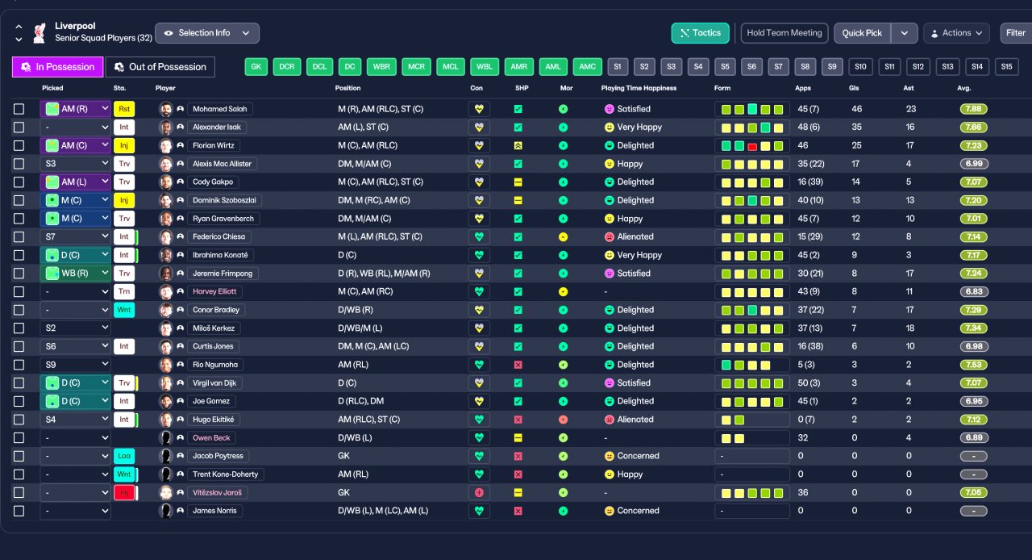Click Federico Chiesa's contract heart icon
The image size is (1032, 560).
[x=479, y=236]
